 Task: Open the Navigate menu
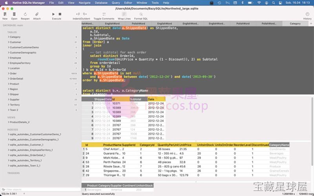[84, 3]
